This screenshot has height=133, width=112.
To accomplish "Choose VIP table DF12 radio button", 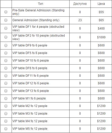I will click(6, 83).
